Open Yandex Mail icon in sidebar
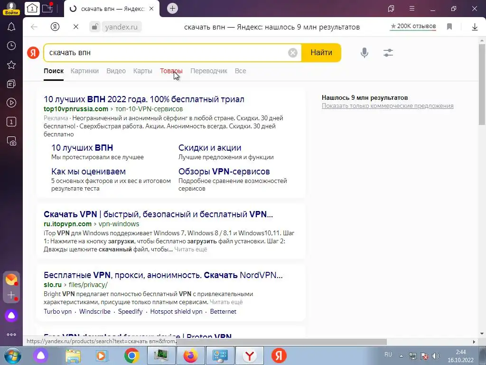 [x=11, y=279]
